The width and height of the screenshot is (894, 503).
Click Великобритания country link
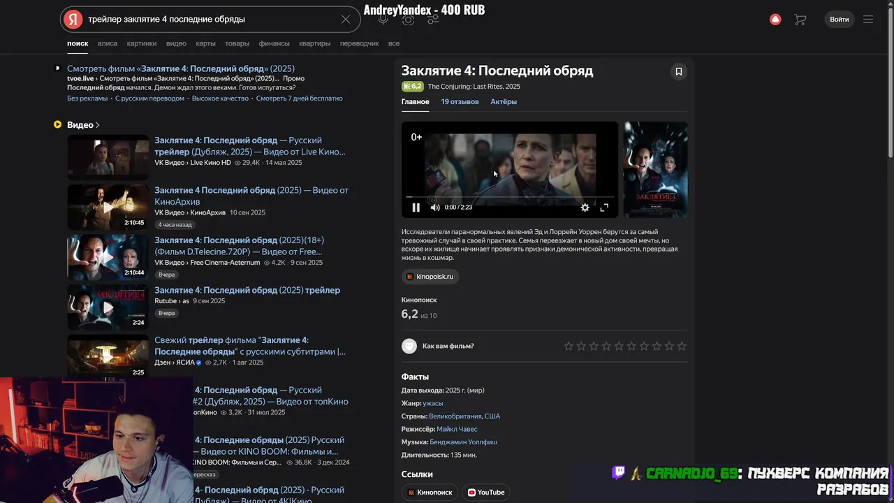pyautogui.click(x=455, y=416)
